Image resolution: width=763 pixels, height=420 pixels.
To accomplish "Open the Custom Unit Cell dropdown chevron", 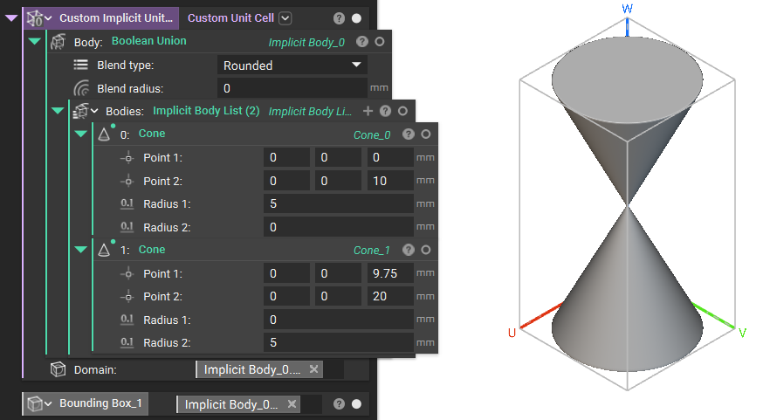I will click(x=285, y=18).
